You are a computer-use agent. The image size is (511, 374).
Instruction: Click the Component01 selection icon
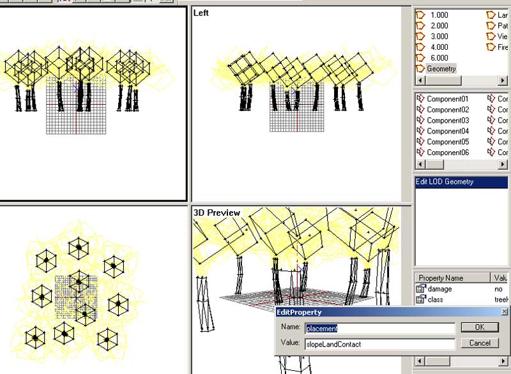pos(420,99)
